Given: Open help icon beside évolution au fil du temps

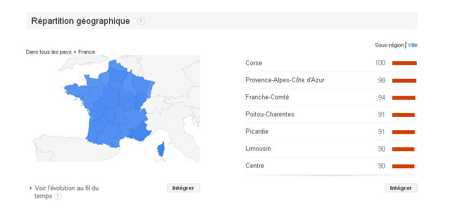Looking at the screenshot, I should click(58, 197).
